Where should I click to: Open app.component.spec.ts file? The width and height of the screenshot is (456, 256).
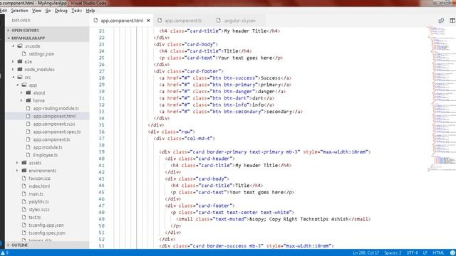coord(57,132)
